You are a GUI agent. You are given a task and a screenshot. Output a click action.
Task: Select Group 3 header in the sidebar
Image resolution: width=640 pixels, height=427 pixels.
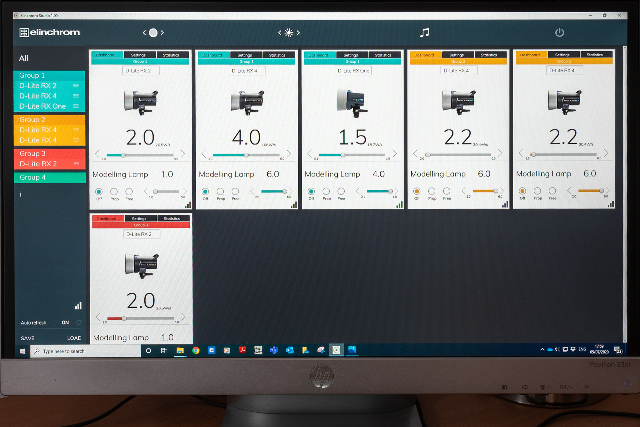click(x=50, y=154)
